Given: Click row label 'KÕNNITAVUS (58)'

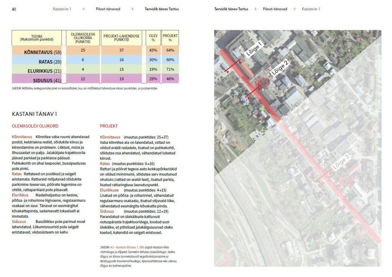Looking at the screenshot, I should [x=42, y=52].
